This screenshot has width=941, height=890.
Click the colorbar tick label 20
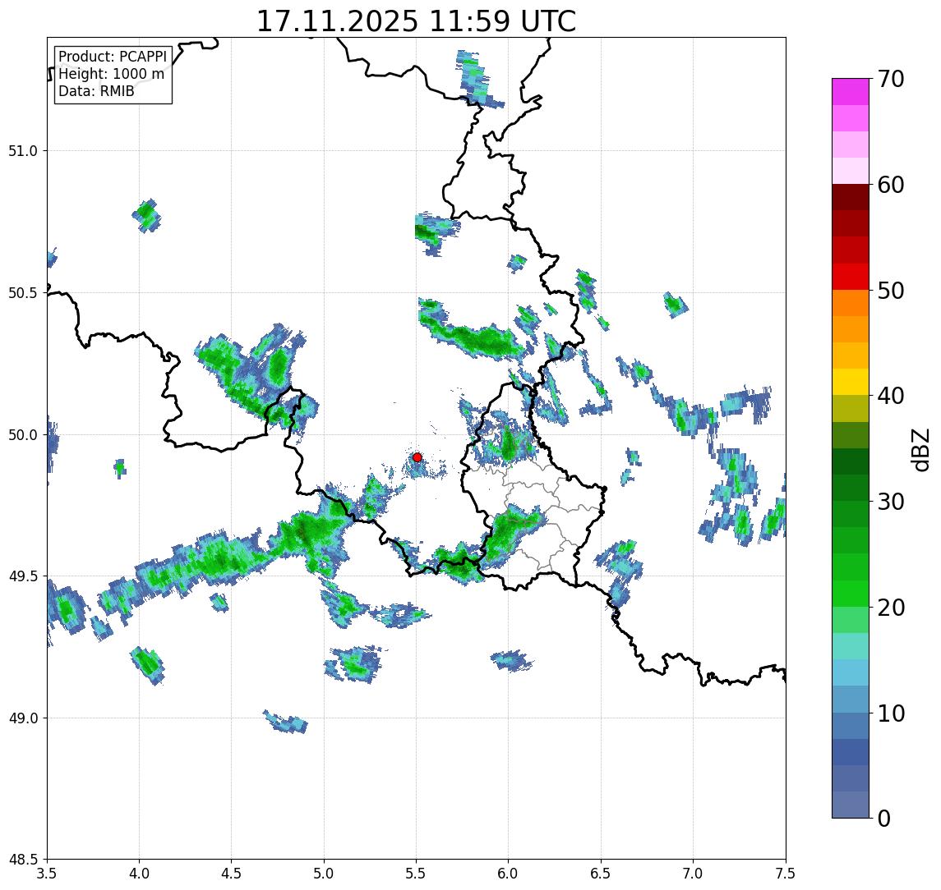click(x=891, y=608)
